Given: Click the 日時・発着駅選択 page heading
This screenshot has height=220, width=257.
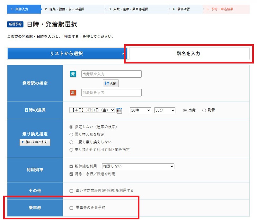Looking at the screenshot, I should pyautogui.click(x=52, y=24).
